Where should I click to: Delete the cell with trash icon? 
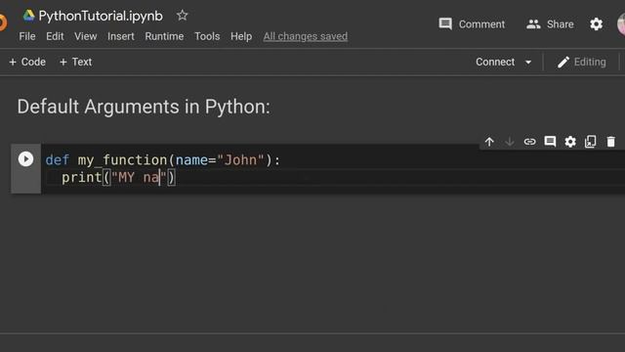click(610, 142)
